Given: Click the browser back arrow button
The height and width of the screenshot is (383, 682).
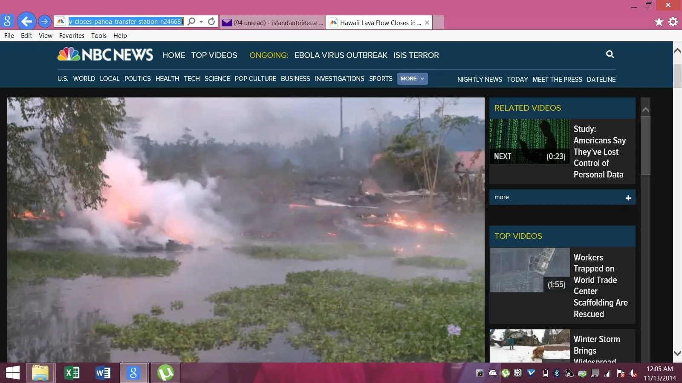Looking at the screenshot, I should tap(26, 21).
